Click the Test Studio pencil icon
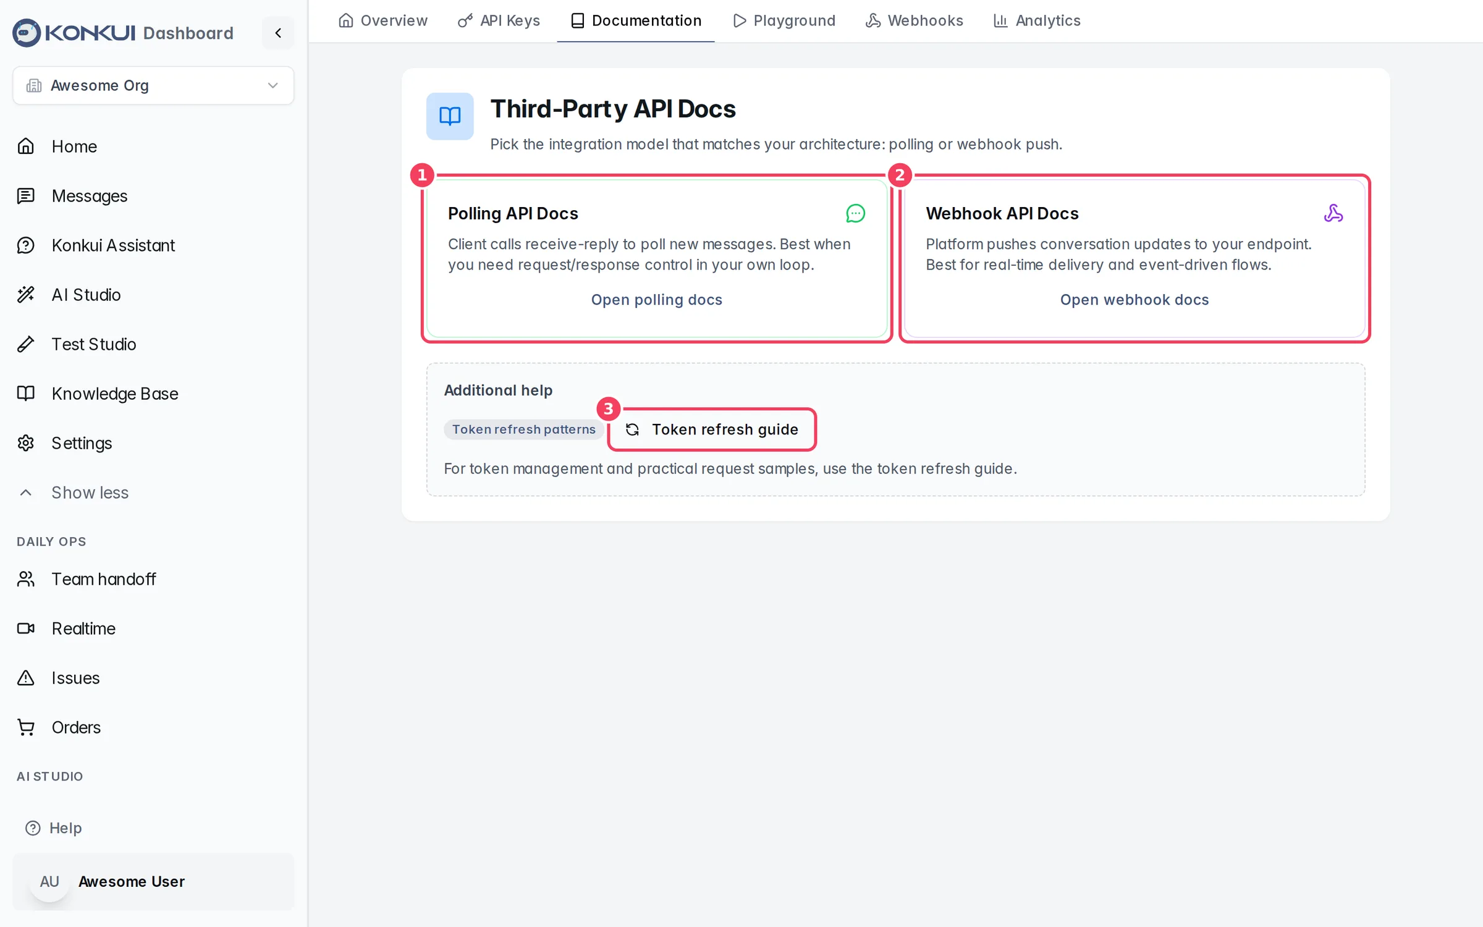This screenshot has height=927, width=1483. [x=26, y=344]
